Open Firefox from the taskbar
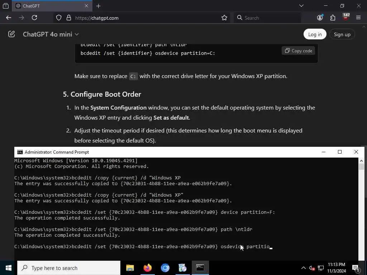Image resolution: width=367 pixels, height=275 pixels. point(147,268)
